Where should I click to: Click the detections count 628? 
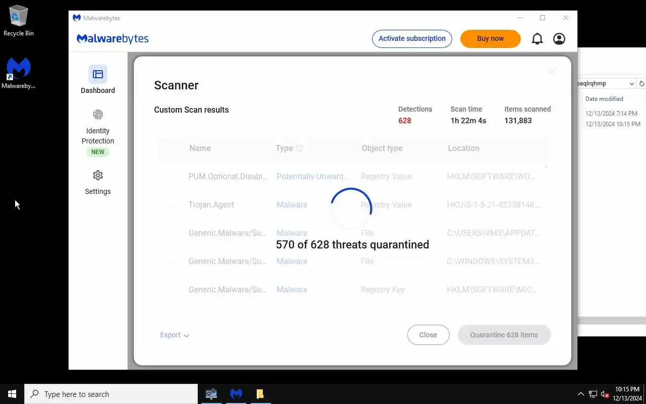(x=405, y=121)
